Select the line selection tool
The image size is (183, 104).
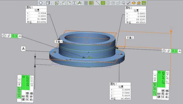[x=98, y=3]
